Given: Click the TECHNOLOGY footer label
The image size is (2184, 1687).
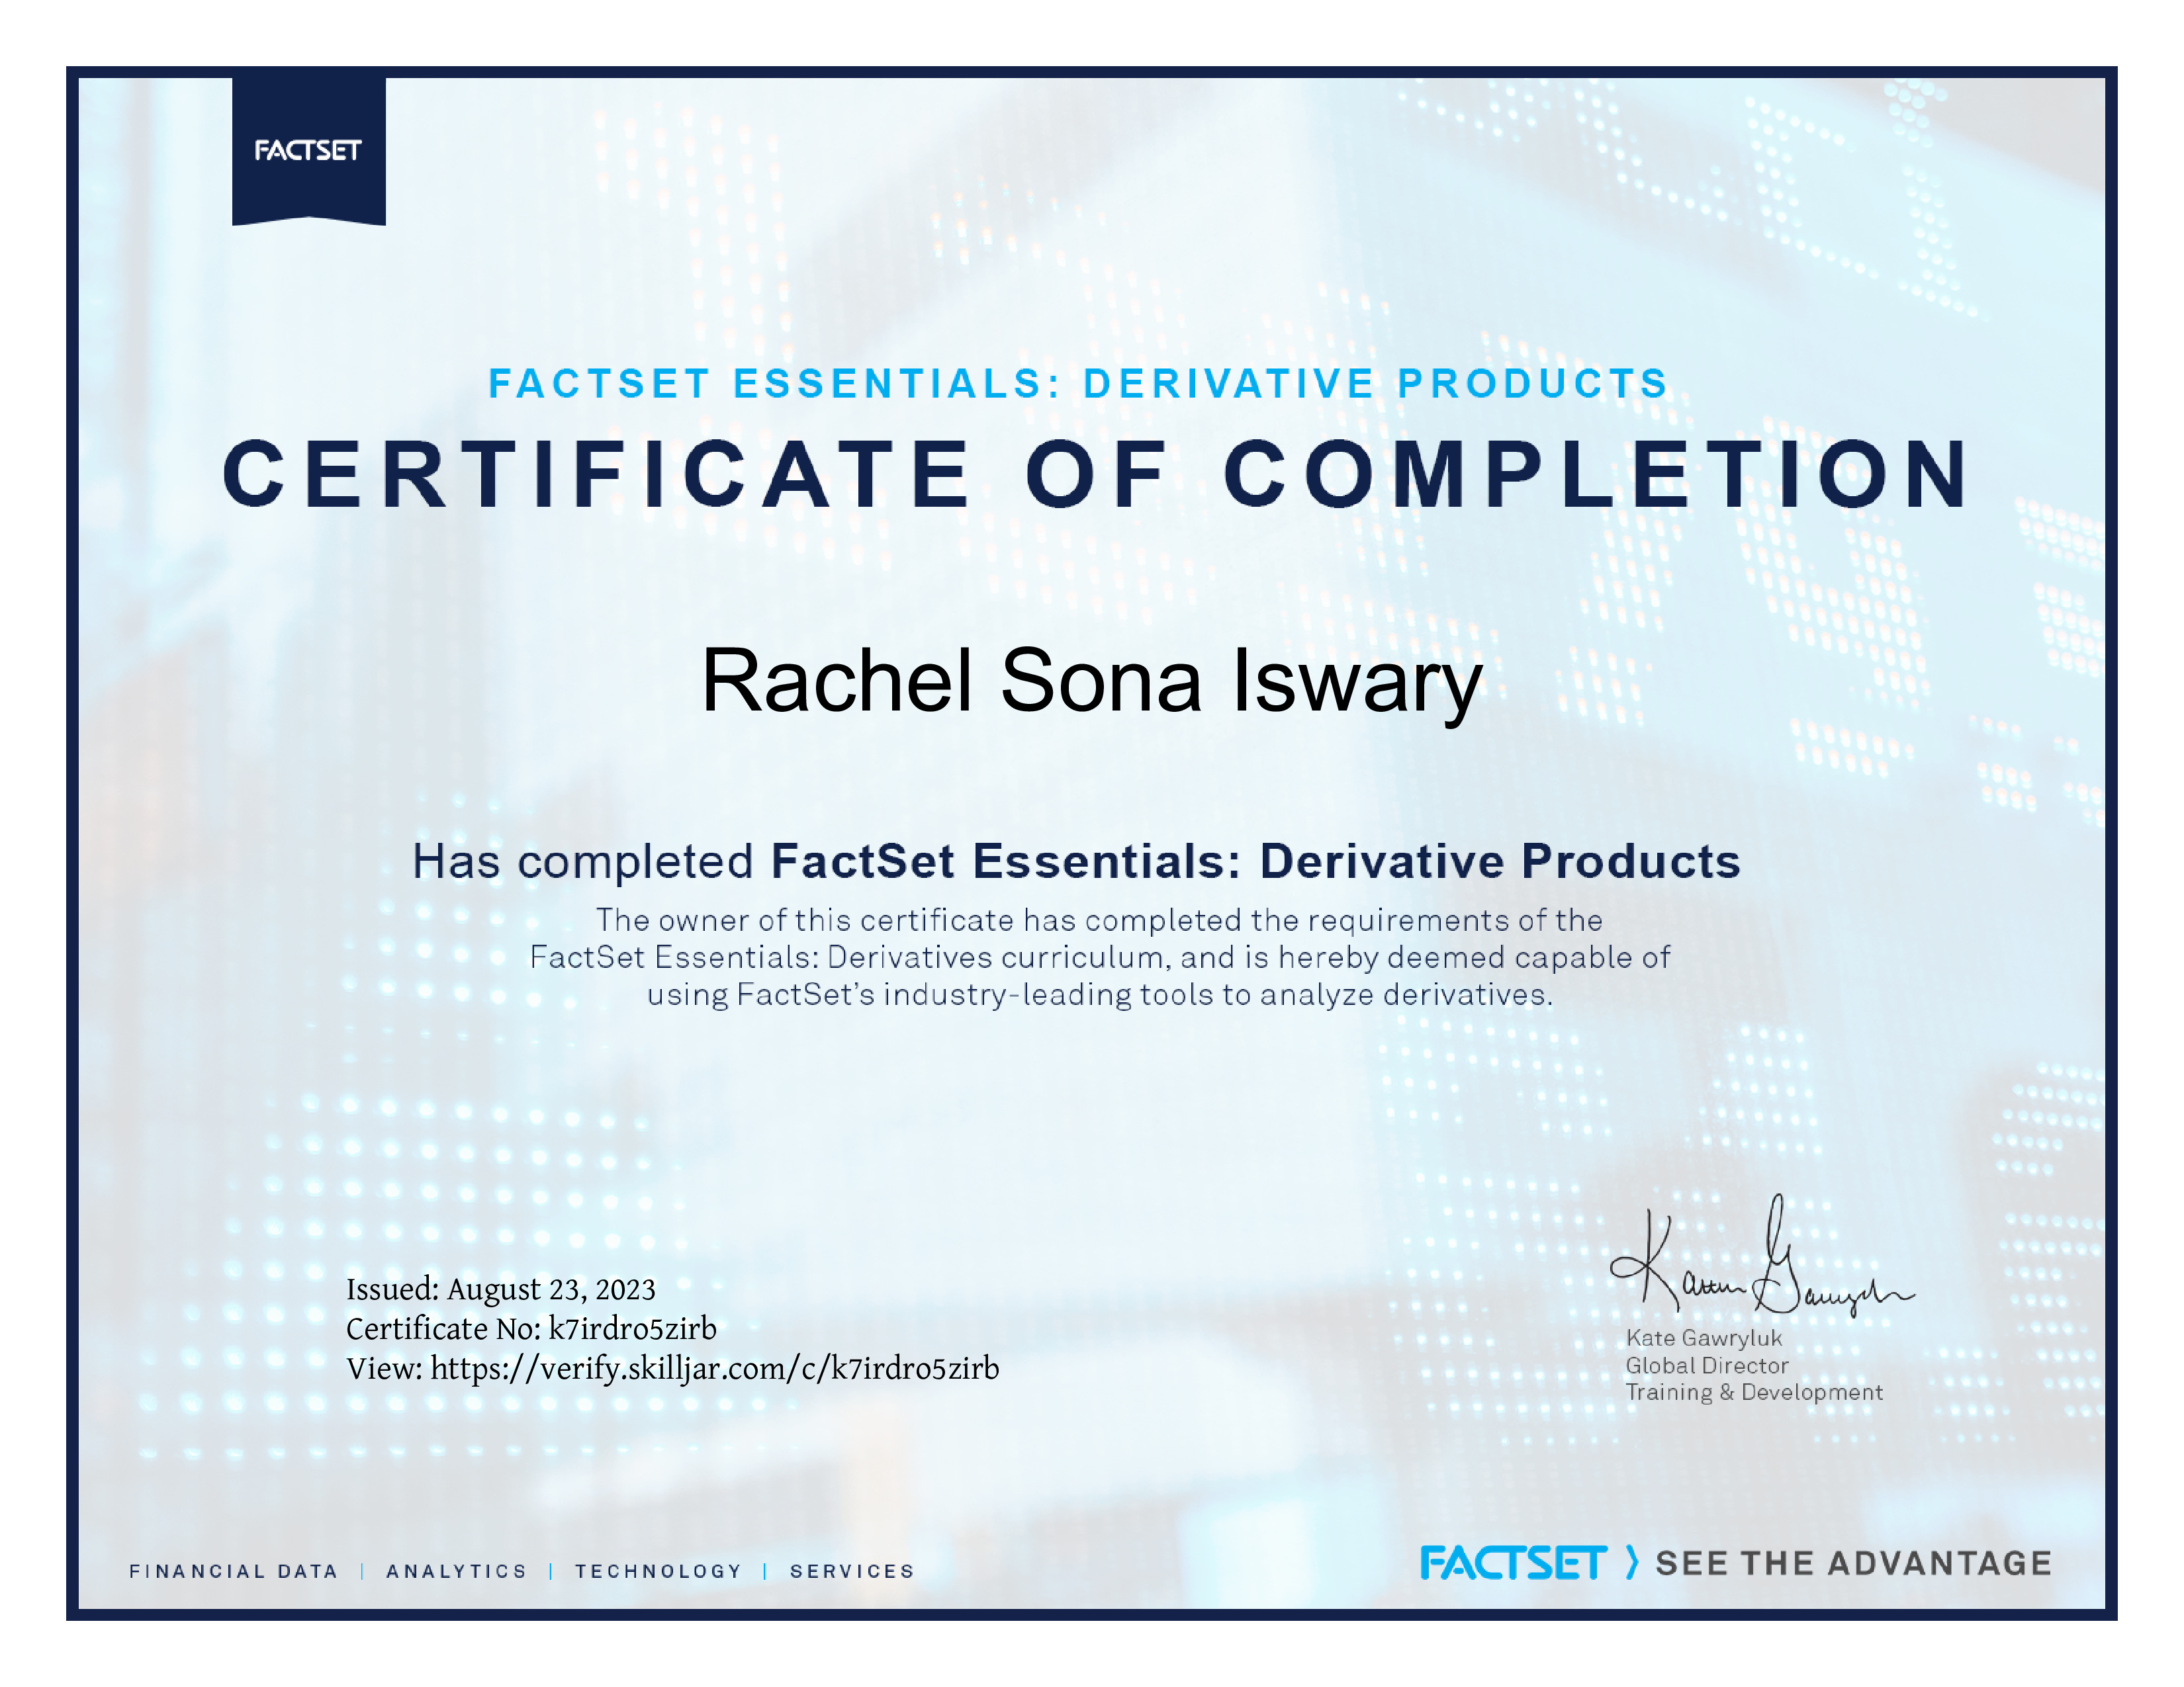Looking at the screenshot, I should click(x=658, y=1571).
